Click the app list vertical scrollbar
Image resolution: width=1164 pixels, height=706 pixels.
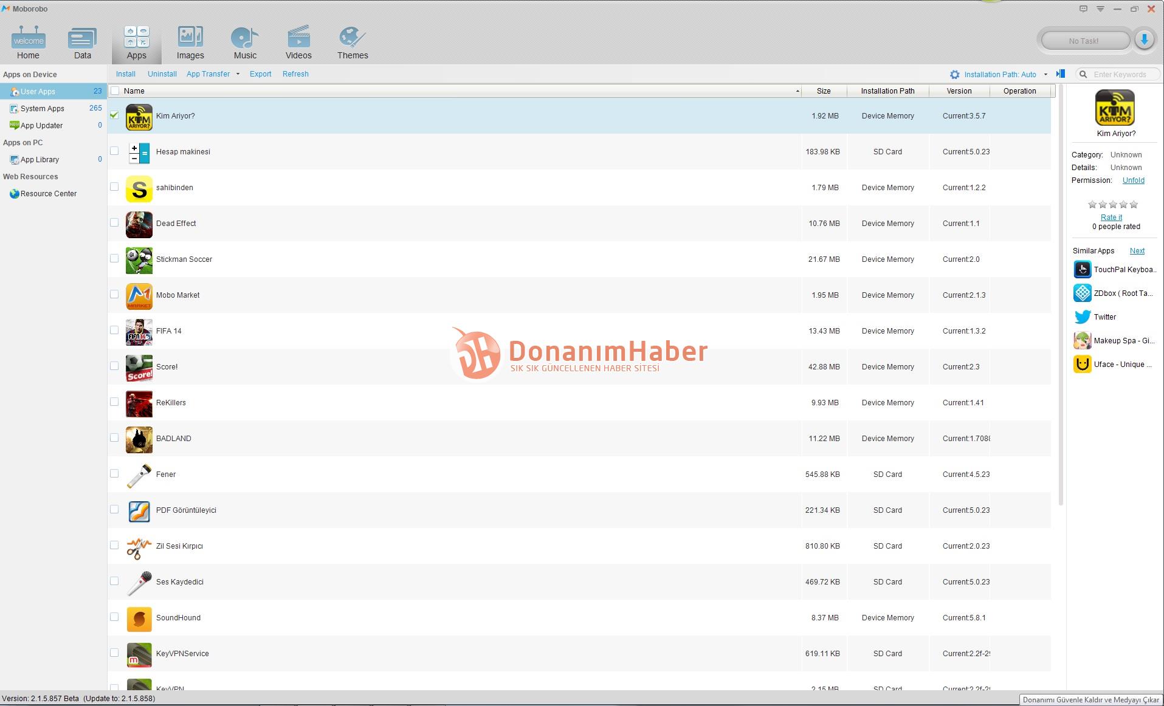point(1061,295)
